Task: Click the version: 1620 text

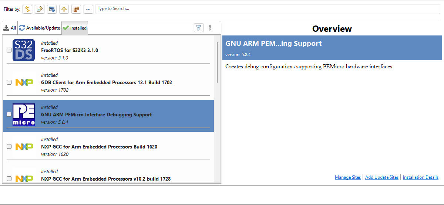Action: pos(55,154)
